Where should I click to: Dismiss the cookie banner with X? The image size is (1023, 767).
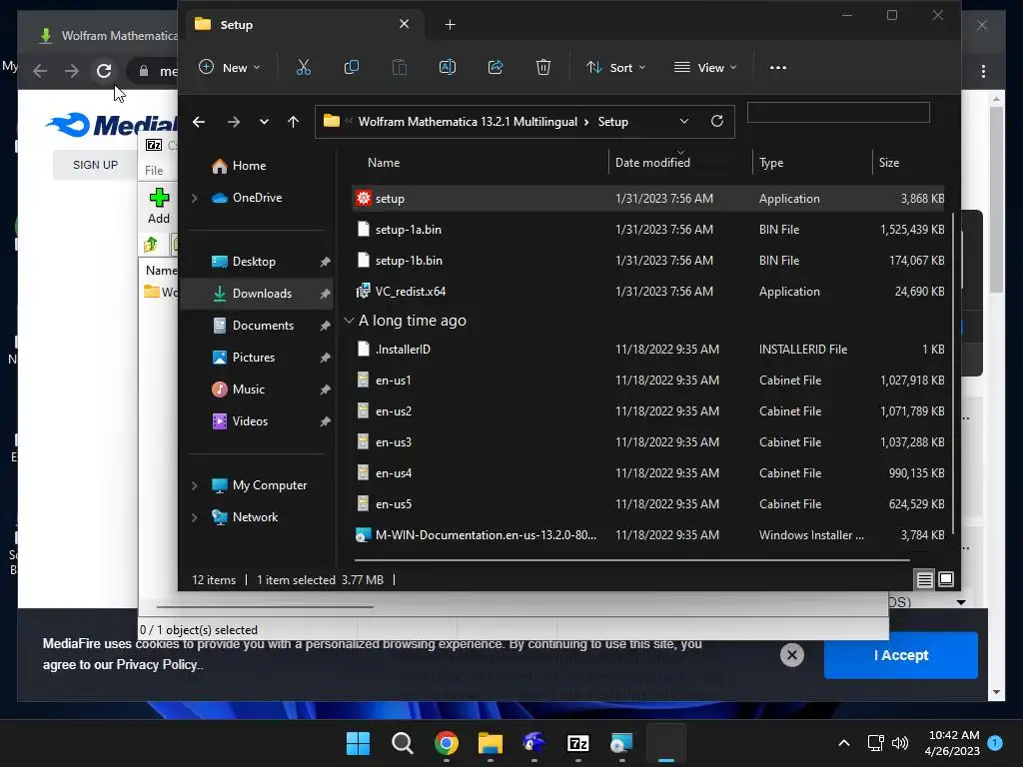[x=792, y=655]
